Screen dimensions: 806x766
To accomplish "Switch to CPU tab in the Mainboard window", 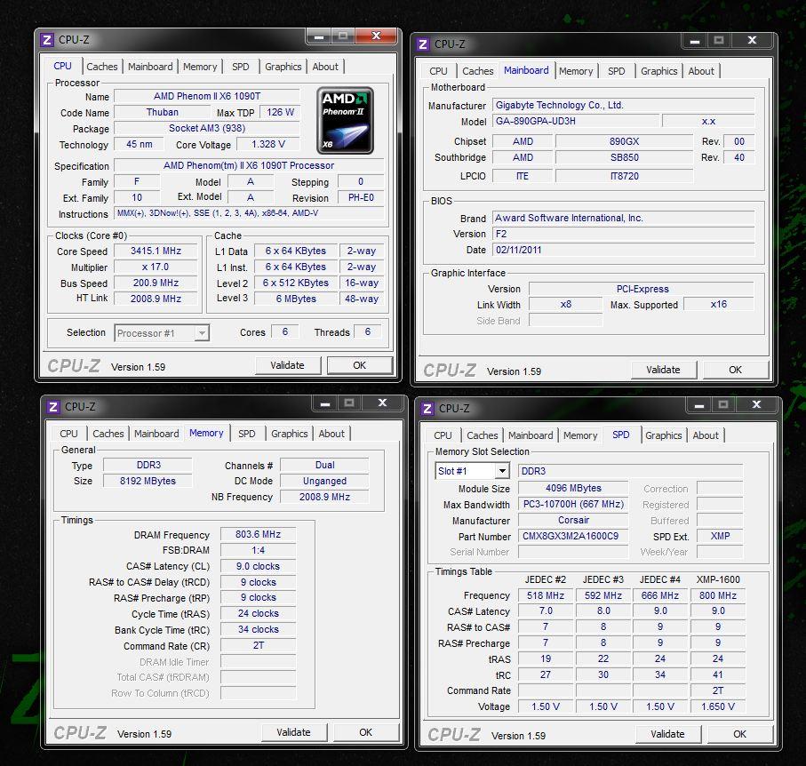I will (x=438, y=71).
